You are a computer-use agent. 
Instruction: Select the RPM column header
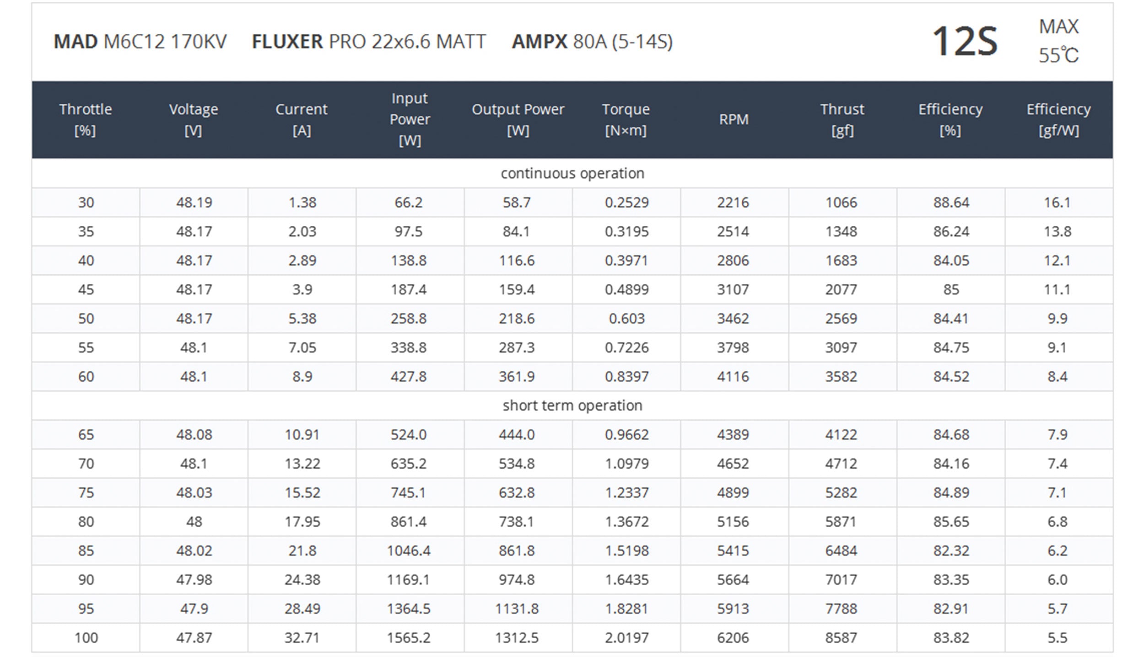pos(734,120)
